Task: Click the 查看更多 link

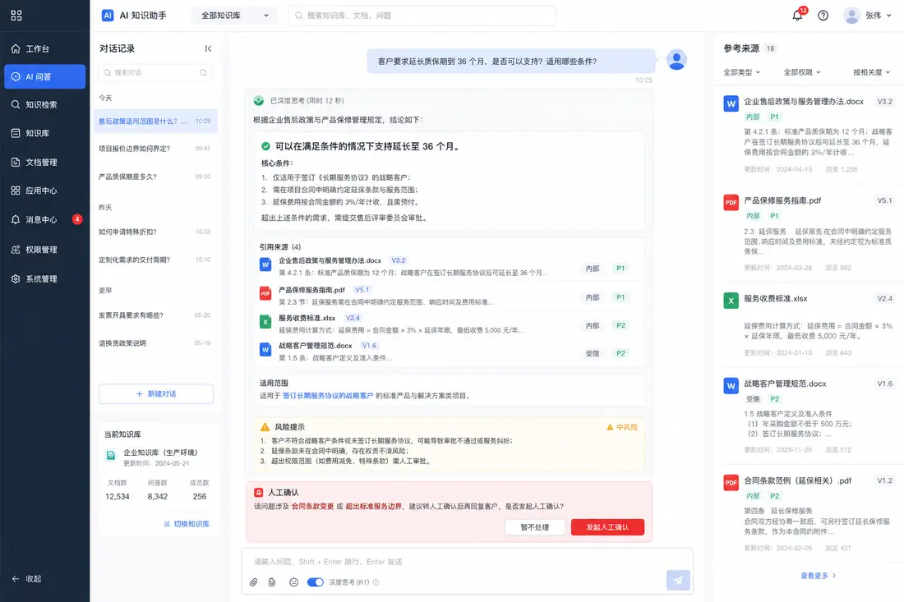Action: [x=818, y=576]
